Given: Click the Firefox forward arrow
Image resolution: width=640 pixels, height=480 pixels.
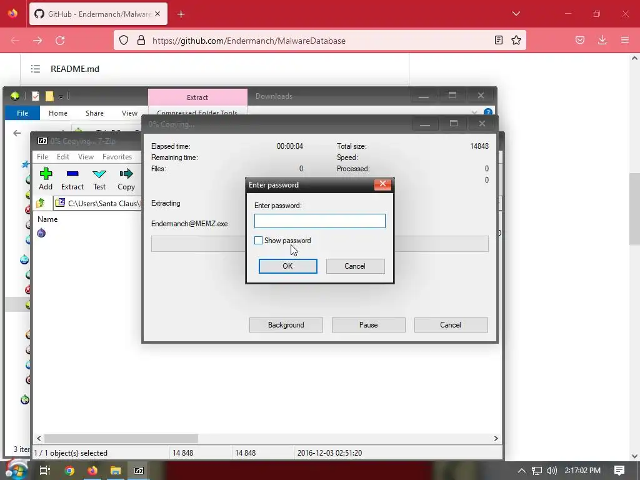Looking at the screenshot, I should coord(37,41).
